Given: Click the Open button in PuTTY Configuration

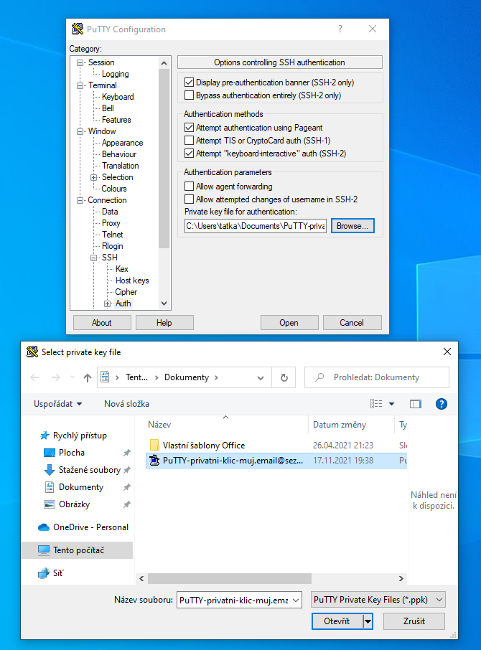Looking at the screenshot, I should 289,323.
